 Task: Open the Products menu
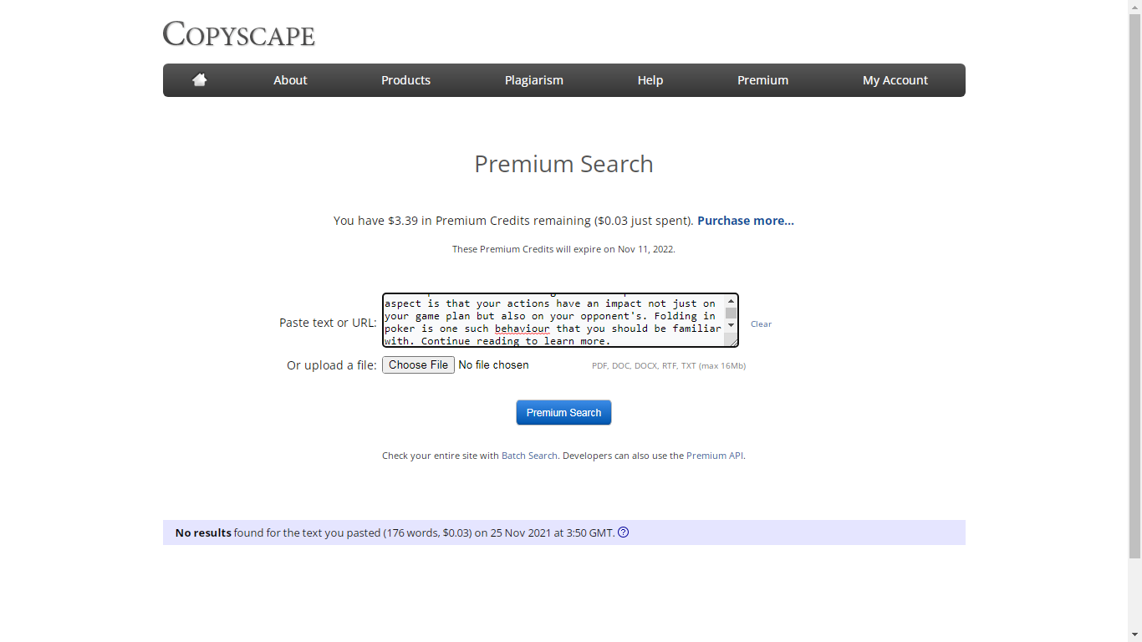pyautogui.click(x=405, y=80)
